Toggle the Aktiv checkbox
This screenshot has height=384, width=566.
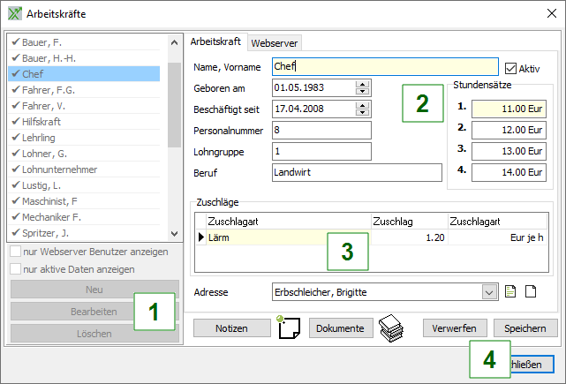510,68
